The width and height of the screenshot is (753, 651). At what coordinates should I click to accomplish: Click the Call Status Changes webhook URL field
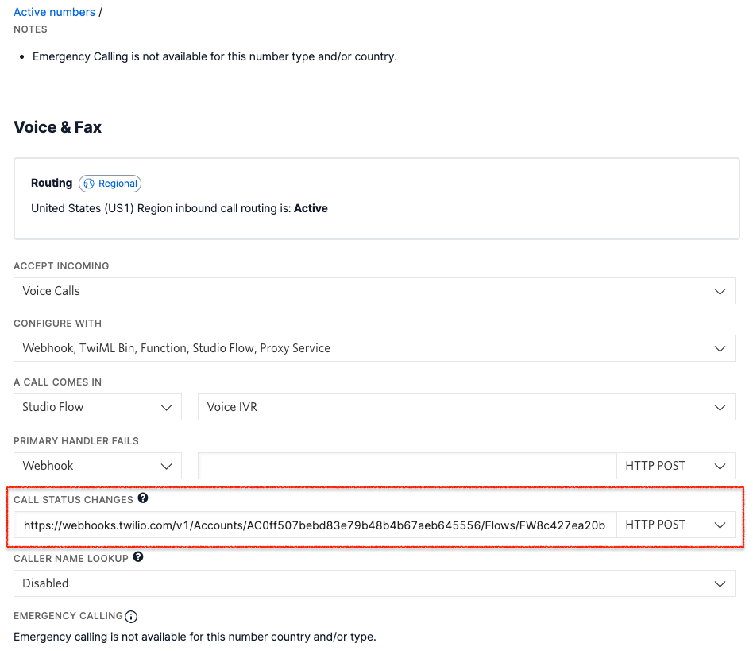[315, 525]
